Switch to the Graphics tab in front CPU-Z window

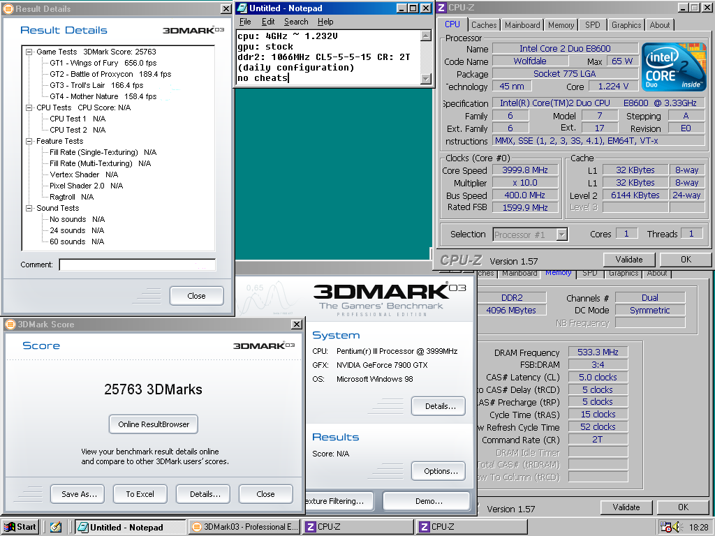[626, 25]
